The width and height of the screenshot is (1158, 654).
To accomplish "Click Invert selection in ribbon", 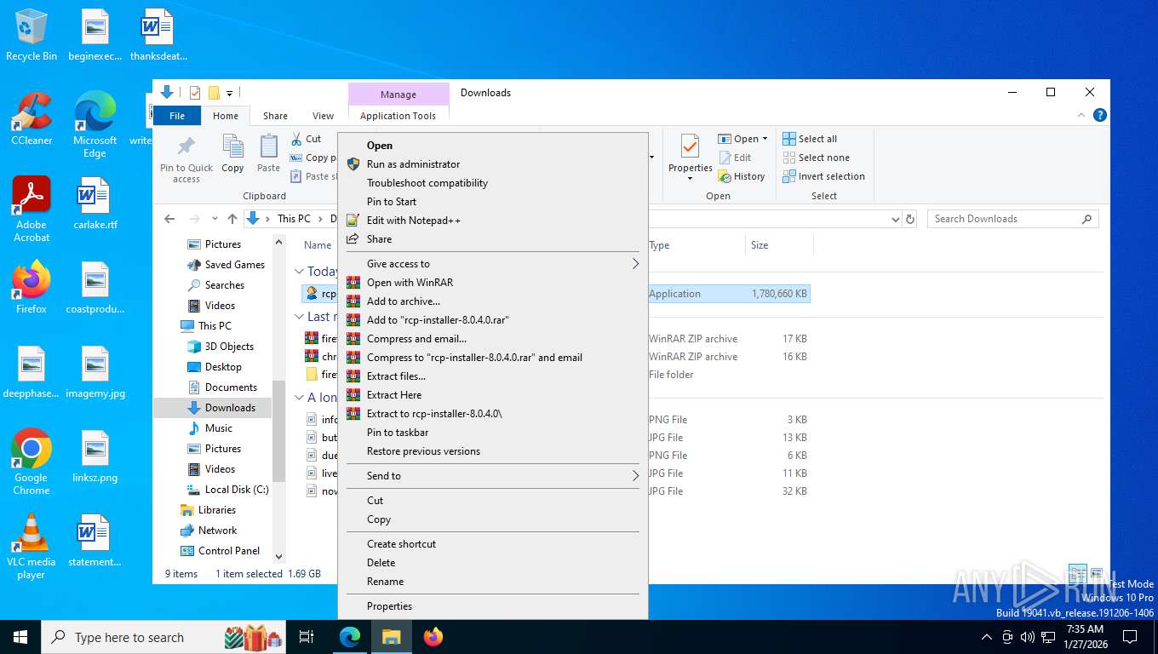I will point(823,176).
